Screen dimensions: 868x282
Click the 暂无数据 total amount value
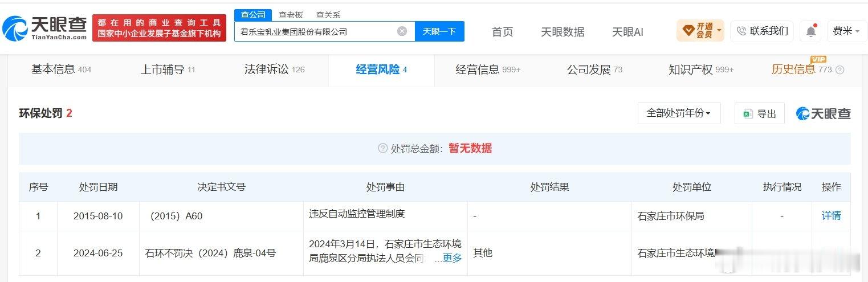click(470, 148)
